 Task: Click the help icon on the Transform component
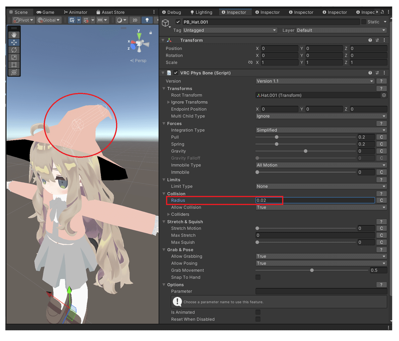[370, 40]
